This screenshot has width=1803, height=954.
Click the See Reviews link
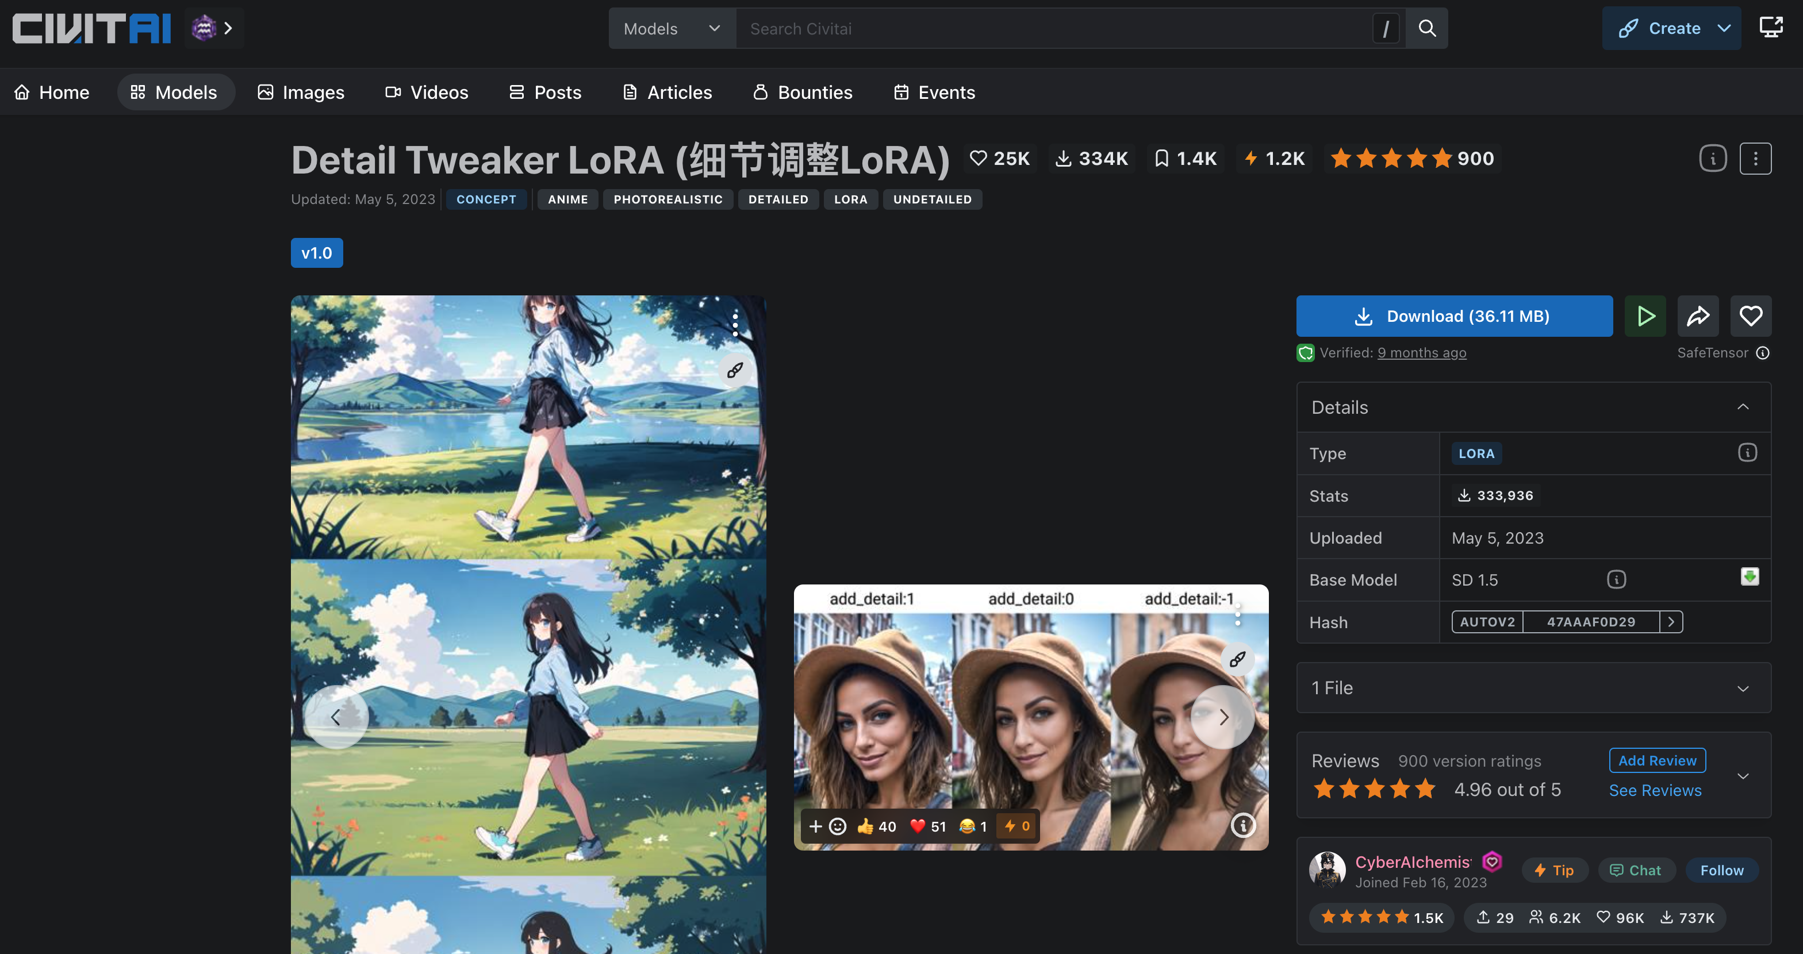coord(1655,790)
